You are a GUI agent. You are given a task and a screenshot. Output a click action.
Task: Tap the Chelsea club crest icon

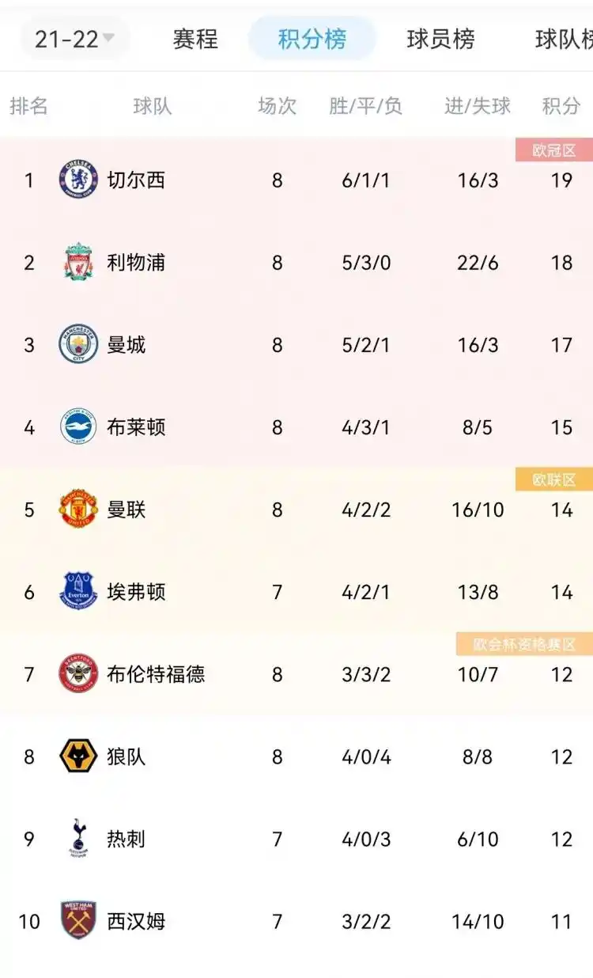(x=78, y=180)
